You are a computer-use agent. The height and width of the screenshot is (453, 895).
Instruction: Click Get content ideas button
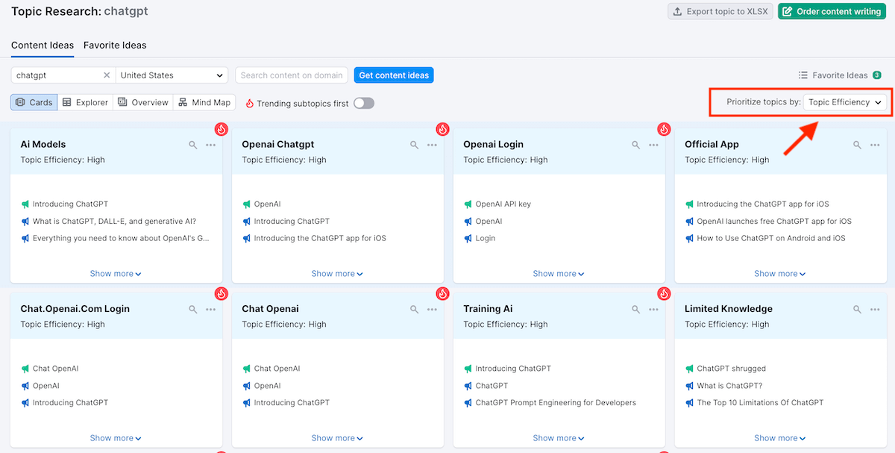click(x=394, y=75)
